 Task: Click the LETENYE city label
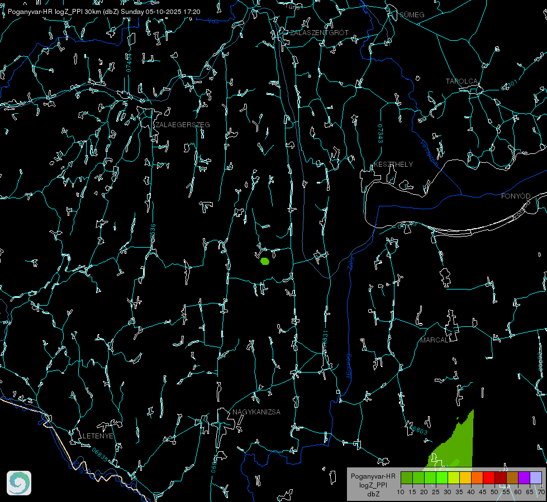pos(98,436)
